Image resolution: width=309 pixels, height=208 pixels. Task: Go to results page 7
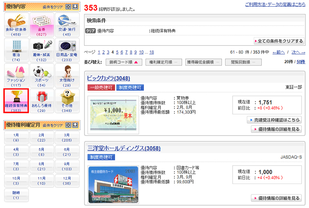126,52
